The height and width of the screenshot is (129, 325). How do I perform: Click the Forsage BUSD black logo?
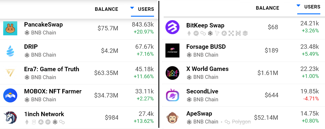(x=172, y=50)
